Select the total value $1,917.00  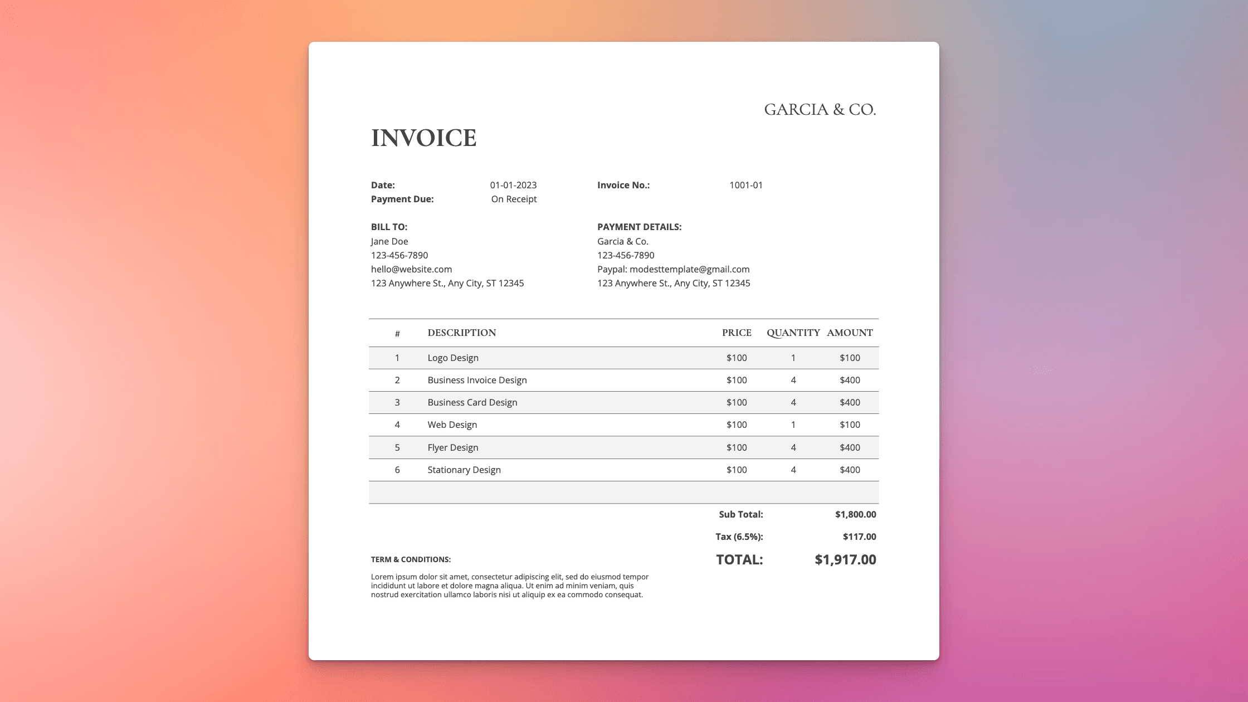point(845,559)
